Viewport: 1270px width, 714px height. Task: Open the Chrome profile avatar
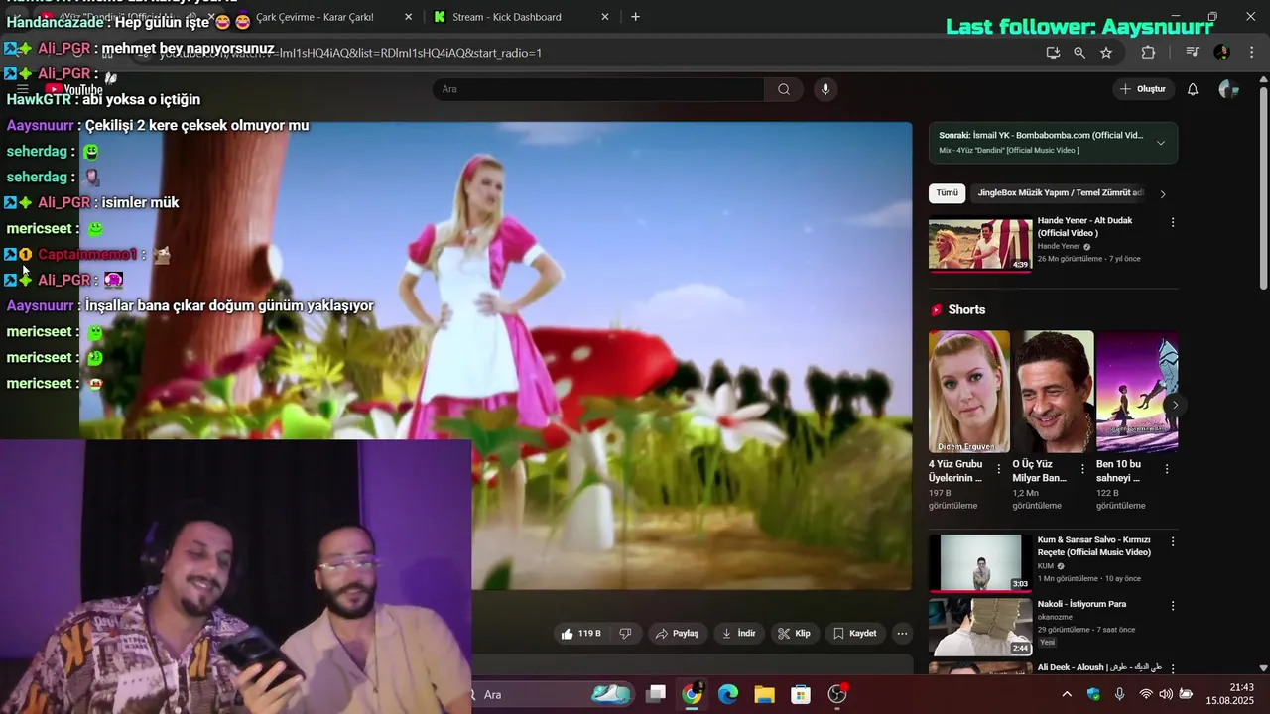1221,53
